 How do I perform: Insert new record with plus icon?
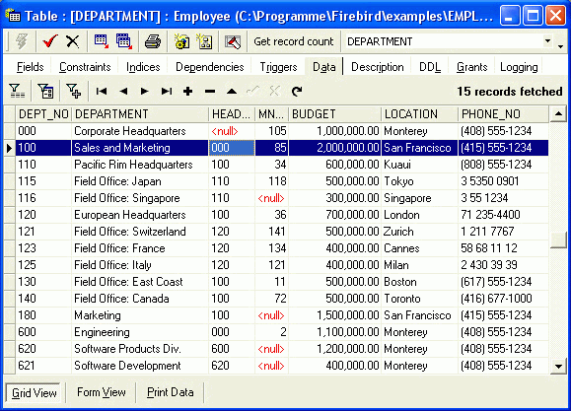(x=188, y=91)
